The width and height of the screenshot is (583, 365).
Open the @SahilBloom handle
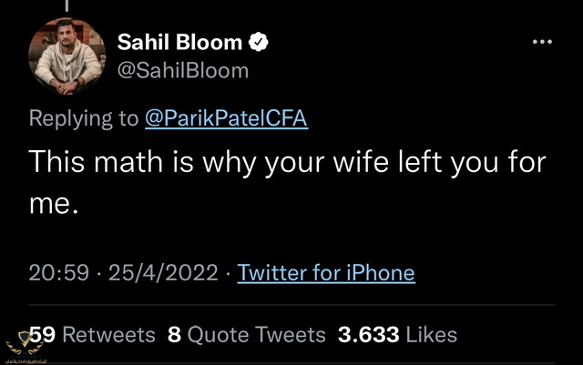[183, 69]
